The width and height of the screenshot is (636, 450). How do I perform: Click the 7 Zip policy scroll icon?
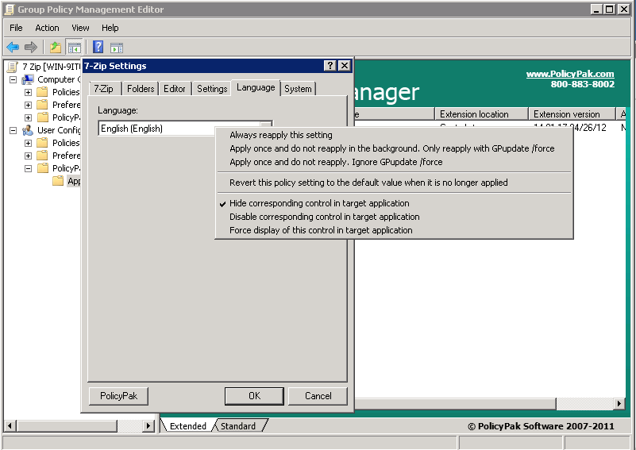point(13,67)
